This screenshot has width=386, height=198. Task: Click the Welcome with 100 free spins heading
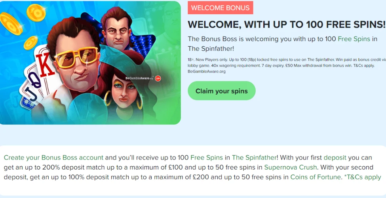coord(287,25)
